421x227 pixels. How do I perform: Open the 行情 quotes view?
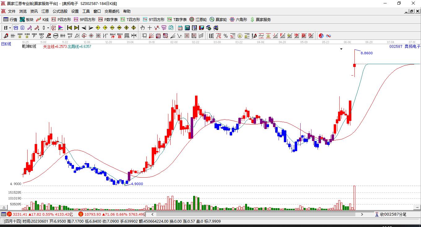click(10, 19)
